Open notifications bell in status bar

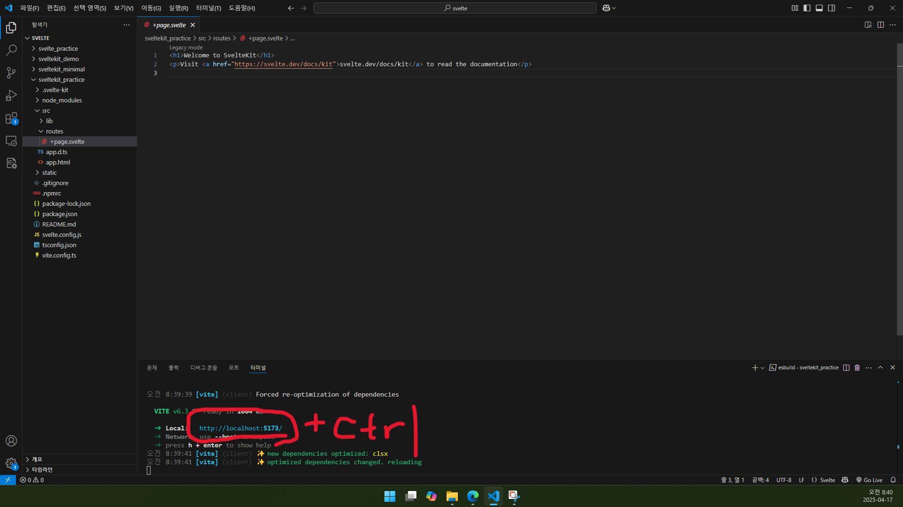893,480
